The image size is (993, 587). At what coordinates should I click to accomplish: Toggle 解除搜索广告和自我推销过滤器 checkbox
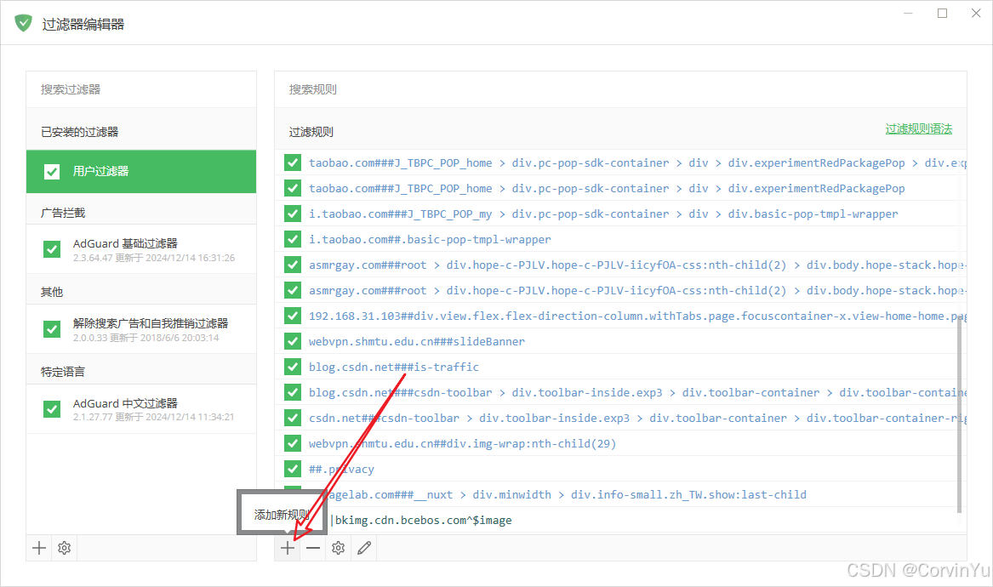(x=52, y=329)
